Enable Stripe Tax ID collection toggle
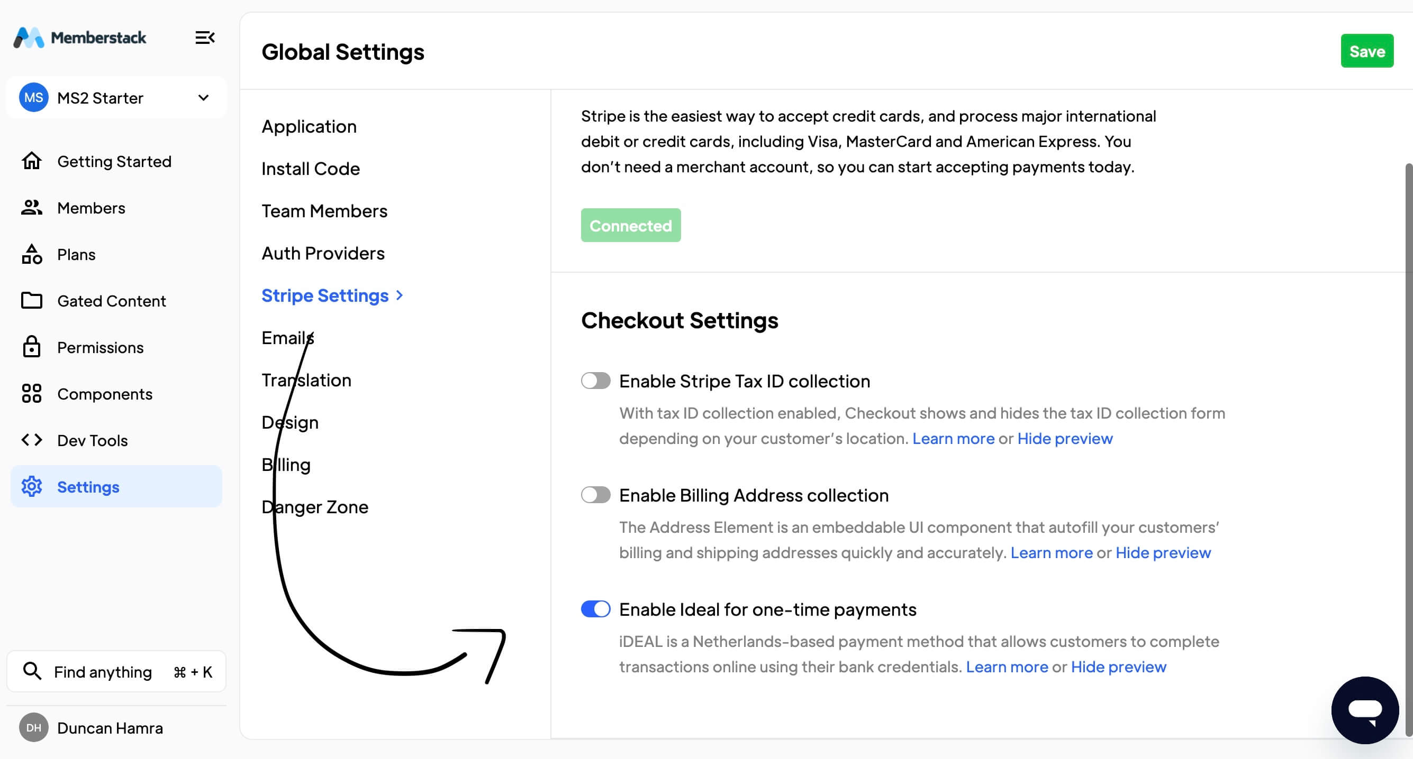The width and height of the screenshot is (1413, 759). (596, 381)
